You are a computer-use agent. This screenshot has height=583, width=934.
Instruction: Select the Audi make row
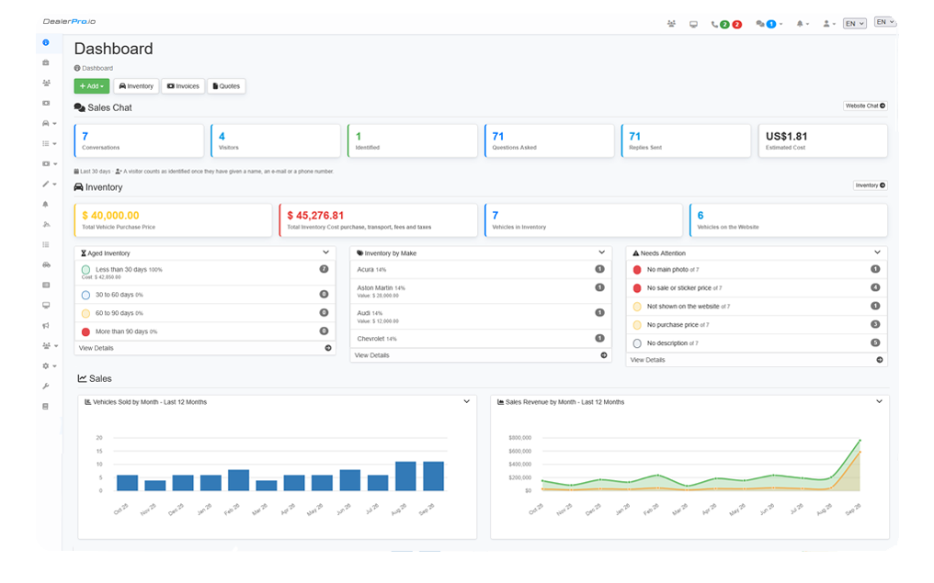(481, 317)
